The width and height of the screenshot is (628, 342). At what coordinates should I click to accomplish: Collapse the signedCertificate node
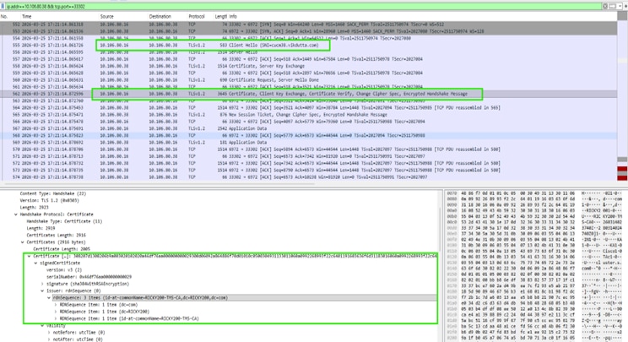(35, 263)
